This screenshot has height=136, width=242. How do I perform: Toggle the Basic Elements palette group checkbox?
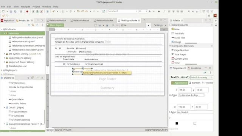(171, 25)
